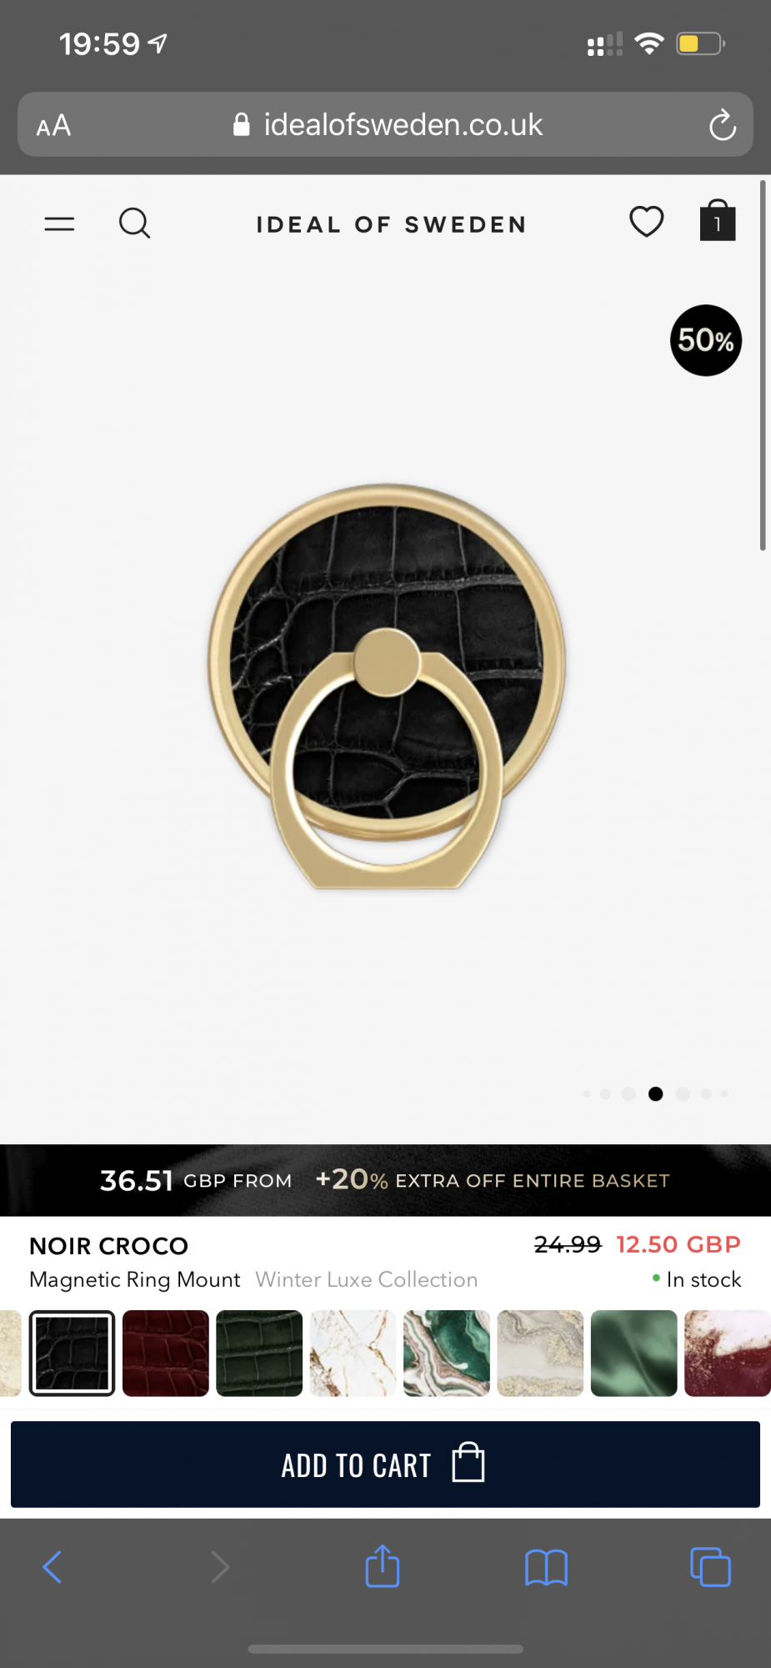Add product to wishlist heart icon

646,222
